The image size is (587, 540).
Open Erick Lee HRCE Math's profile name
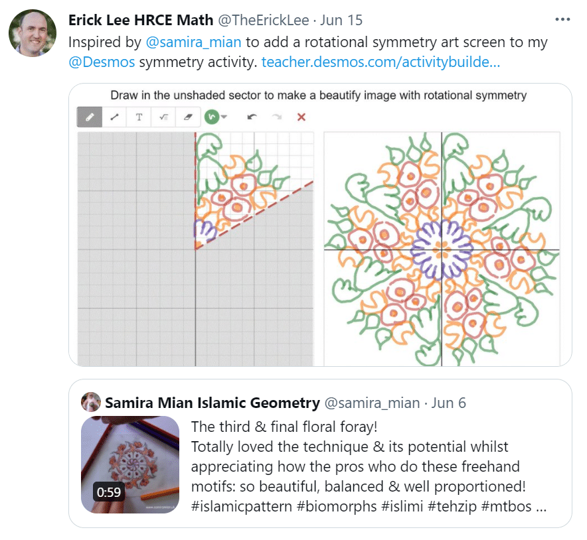point(141,20)
